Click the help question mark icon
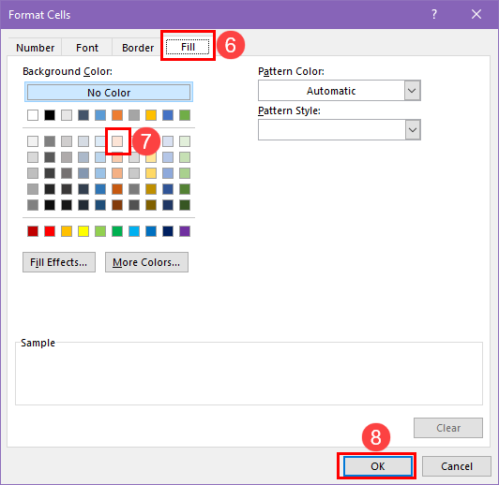Viewport: 499px width, 485px height. coord(434,14)
